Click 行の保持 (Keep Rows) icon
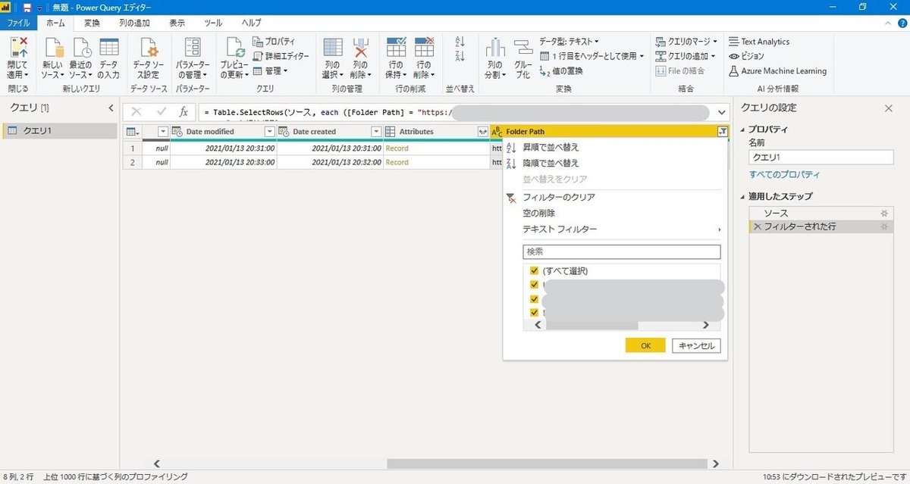Screen dimensions: 910x484 tap(396, 47)
